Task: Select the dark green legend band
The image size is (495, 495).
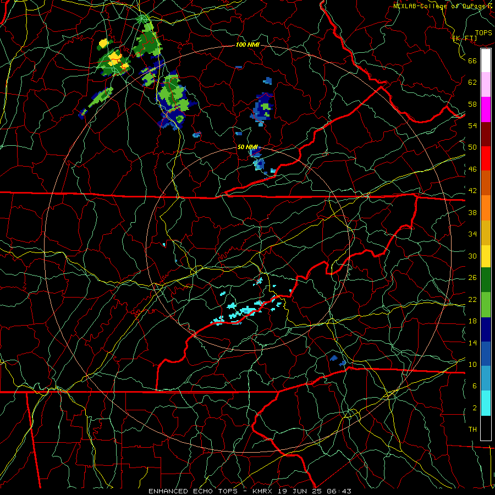Action: tap(486, 280)
